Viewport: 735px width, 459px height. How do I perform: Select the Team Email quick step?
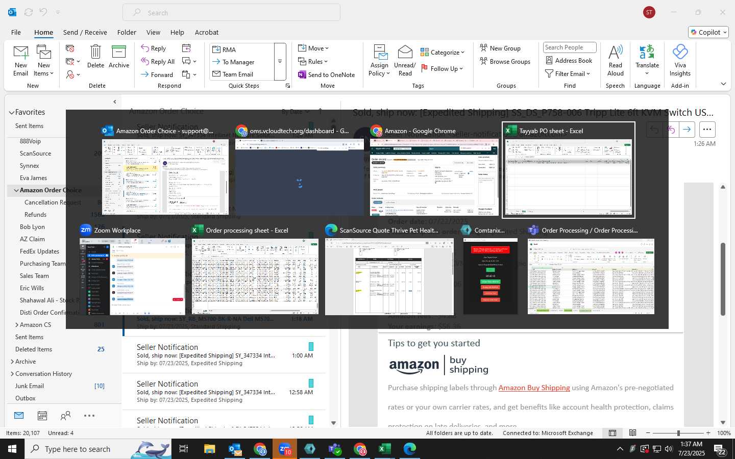coord(242,74)
